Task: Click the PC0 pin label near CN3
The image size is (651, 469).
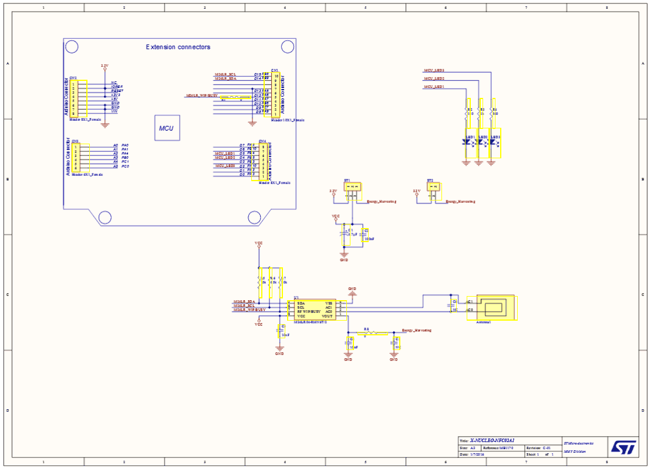Action: click(x=125, y=166)
